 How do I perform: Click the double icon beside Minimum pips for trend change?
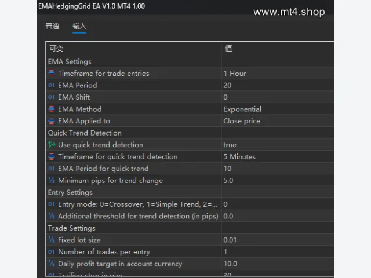pos(52,180)
